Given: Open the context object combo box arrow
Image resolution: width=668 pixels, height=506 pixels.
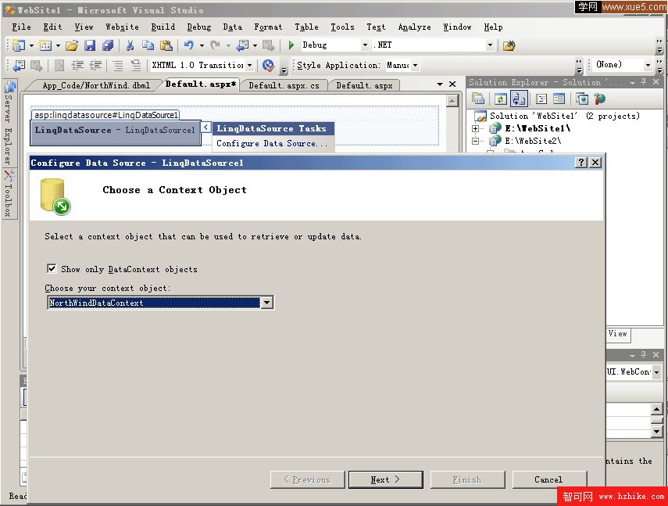Looking at the screenshot, I should [x=266, y=303].
